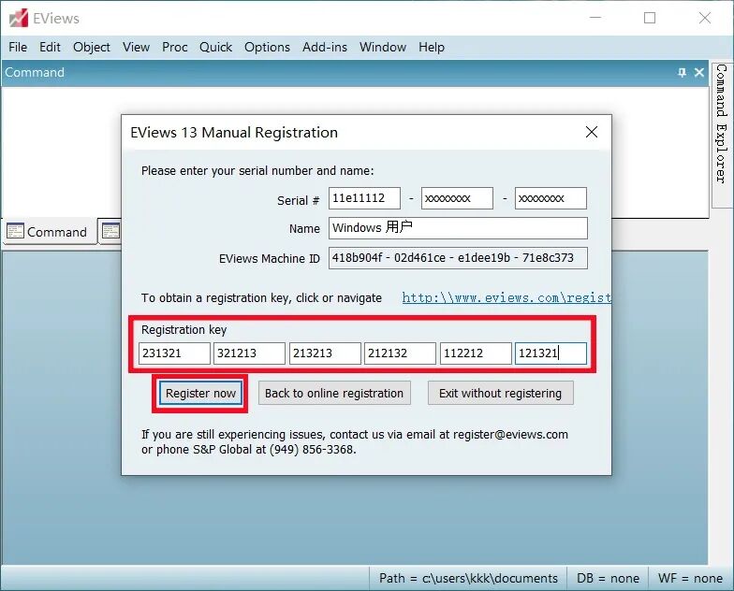Open the eviews.com registration link
Screen dimensions: 734x591
tap(506, 297)
